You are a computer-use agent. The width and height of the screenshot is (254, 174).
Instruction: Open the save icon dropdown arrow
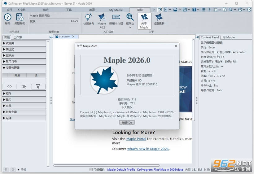tap(189, 10)
